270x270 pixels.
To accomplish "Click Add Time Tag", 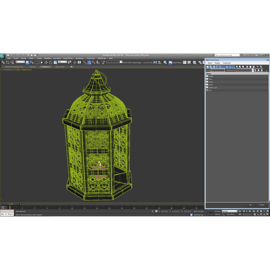I will pyautogui.click(x=198, y=215).
